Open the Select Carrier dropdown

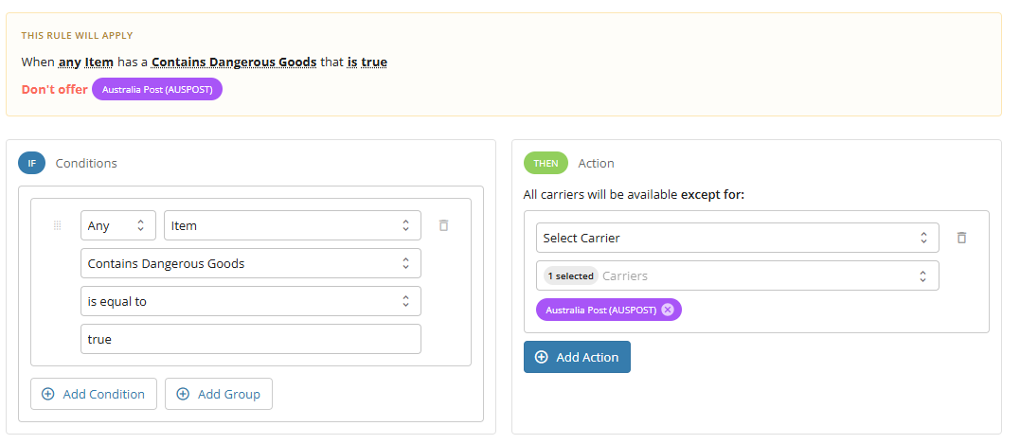click(x=738, y=238)
